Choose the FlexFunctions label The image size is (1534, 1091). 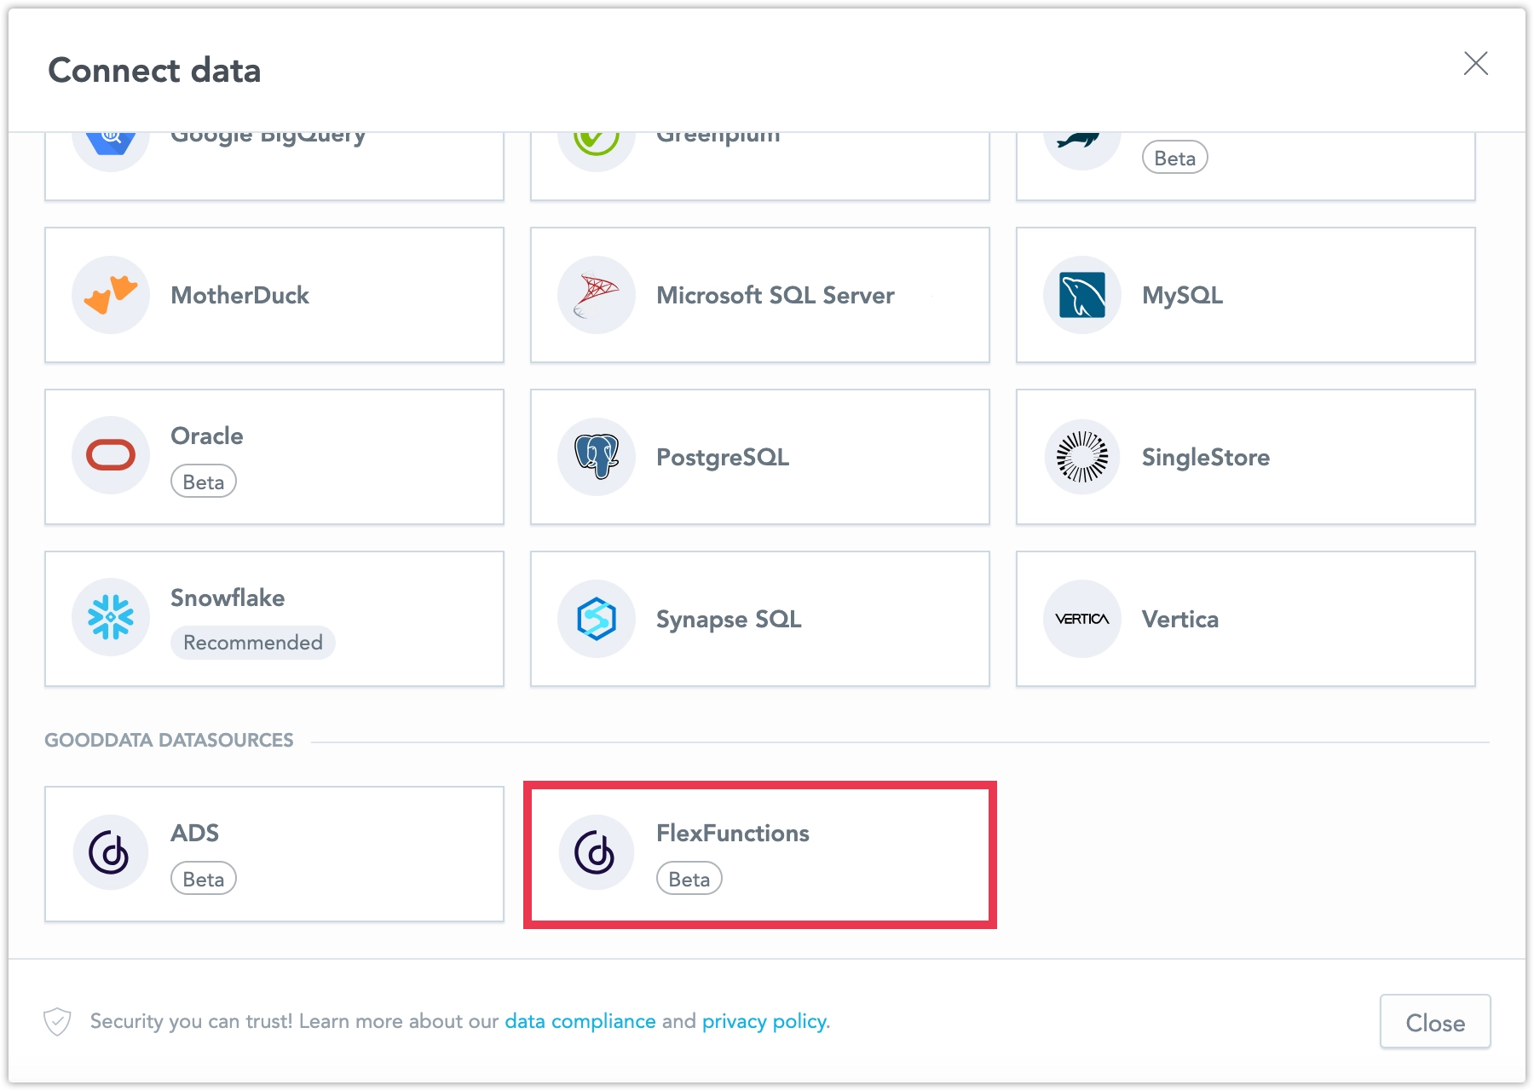[x=733, y=833]
